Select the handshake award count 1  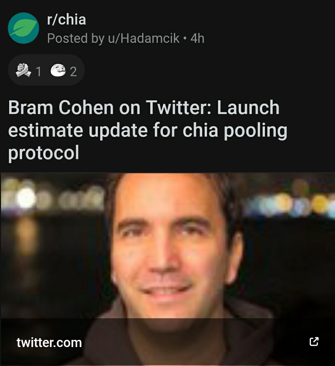[39, 72]
